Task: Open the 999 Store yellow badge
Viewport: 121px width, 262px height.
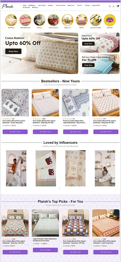Action: [110, 20]
